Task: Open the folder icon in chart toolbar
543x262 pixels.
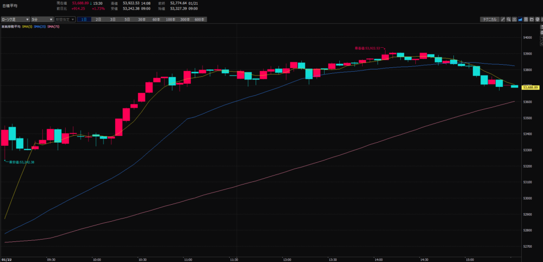Action: [x=532, y=19]
